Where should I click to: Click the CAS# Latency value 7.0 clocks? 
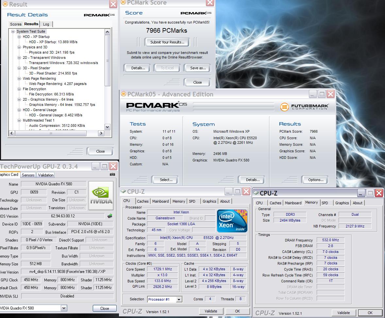330,252
